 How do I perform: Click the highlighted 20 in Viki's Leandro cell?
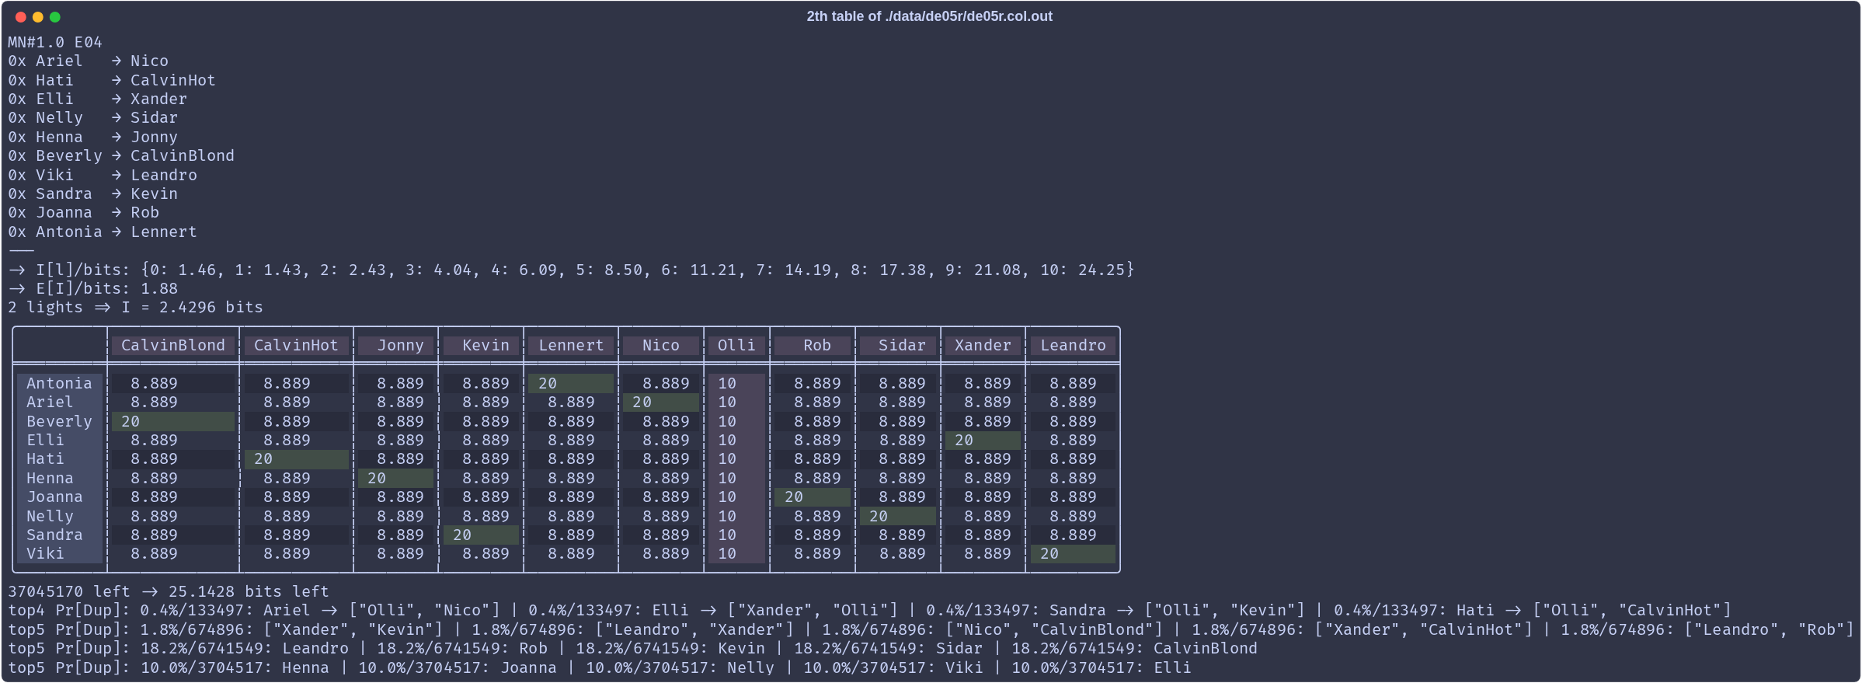pyautogui.click(x=1073, y=553)
